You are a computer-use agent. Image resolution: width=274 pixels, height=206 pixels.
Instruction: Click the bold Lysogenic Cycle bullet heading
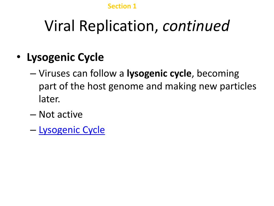click(x=65, y=57)
